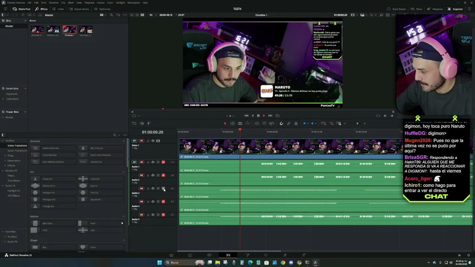Screen dimensions: 475x267
Task: Open the Color menu
Action: 110,3
